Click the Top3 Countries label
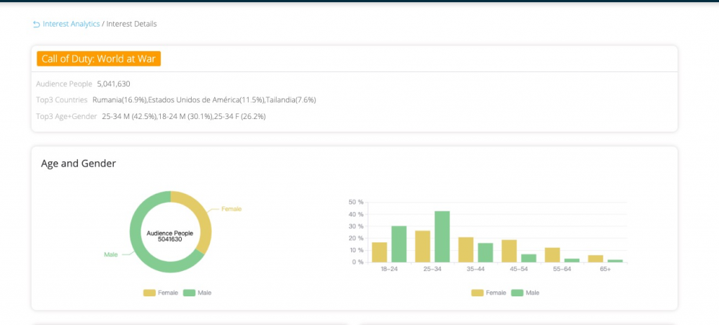 click(x=62, y=99)
